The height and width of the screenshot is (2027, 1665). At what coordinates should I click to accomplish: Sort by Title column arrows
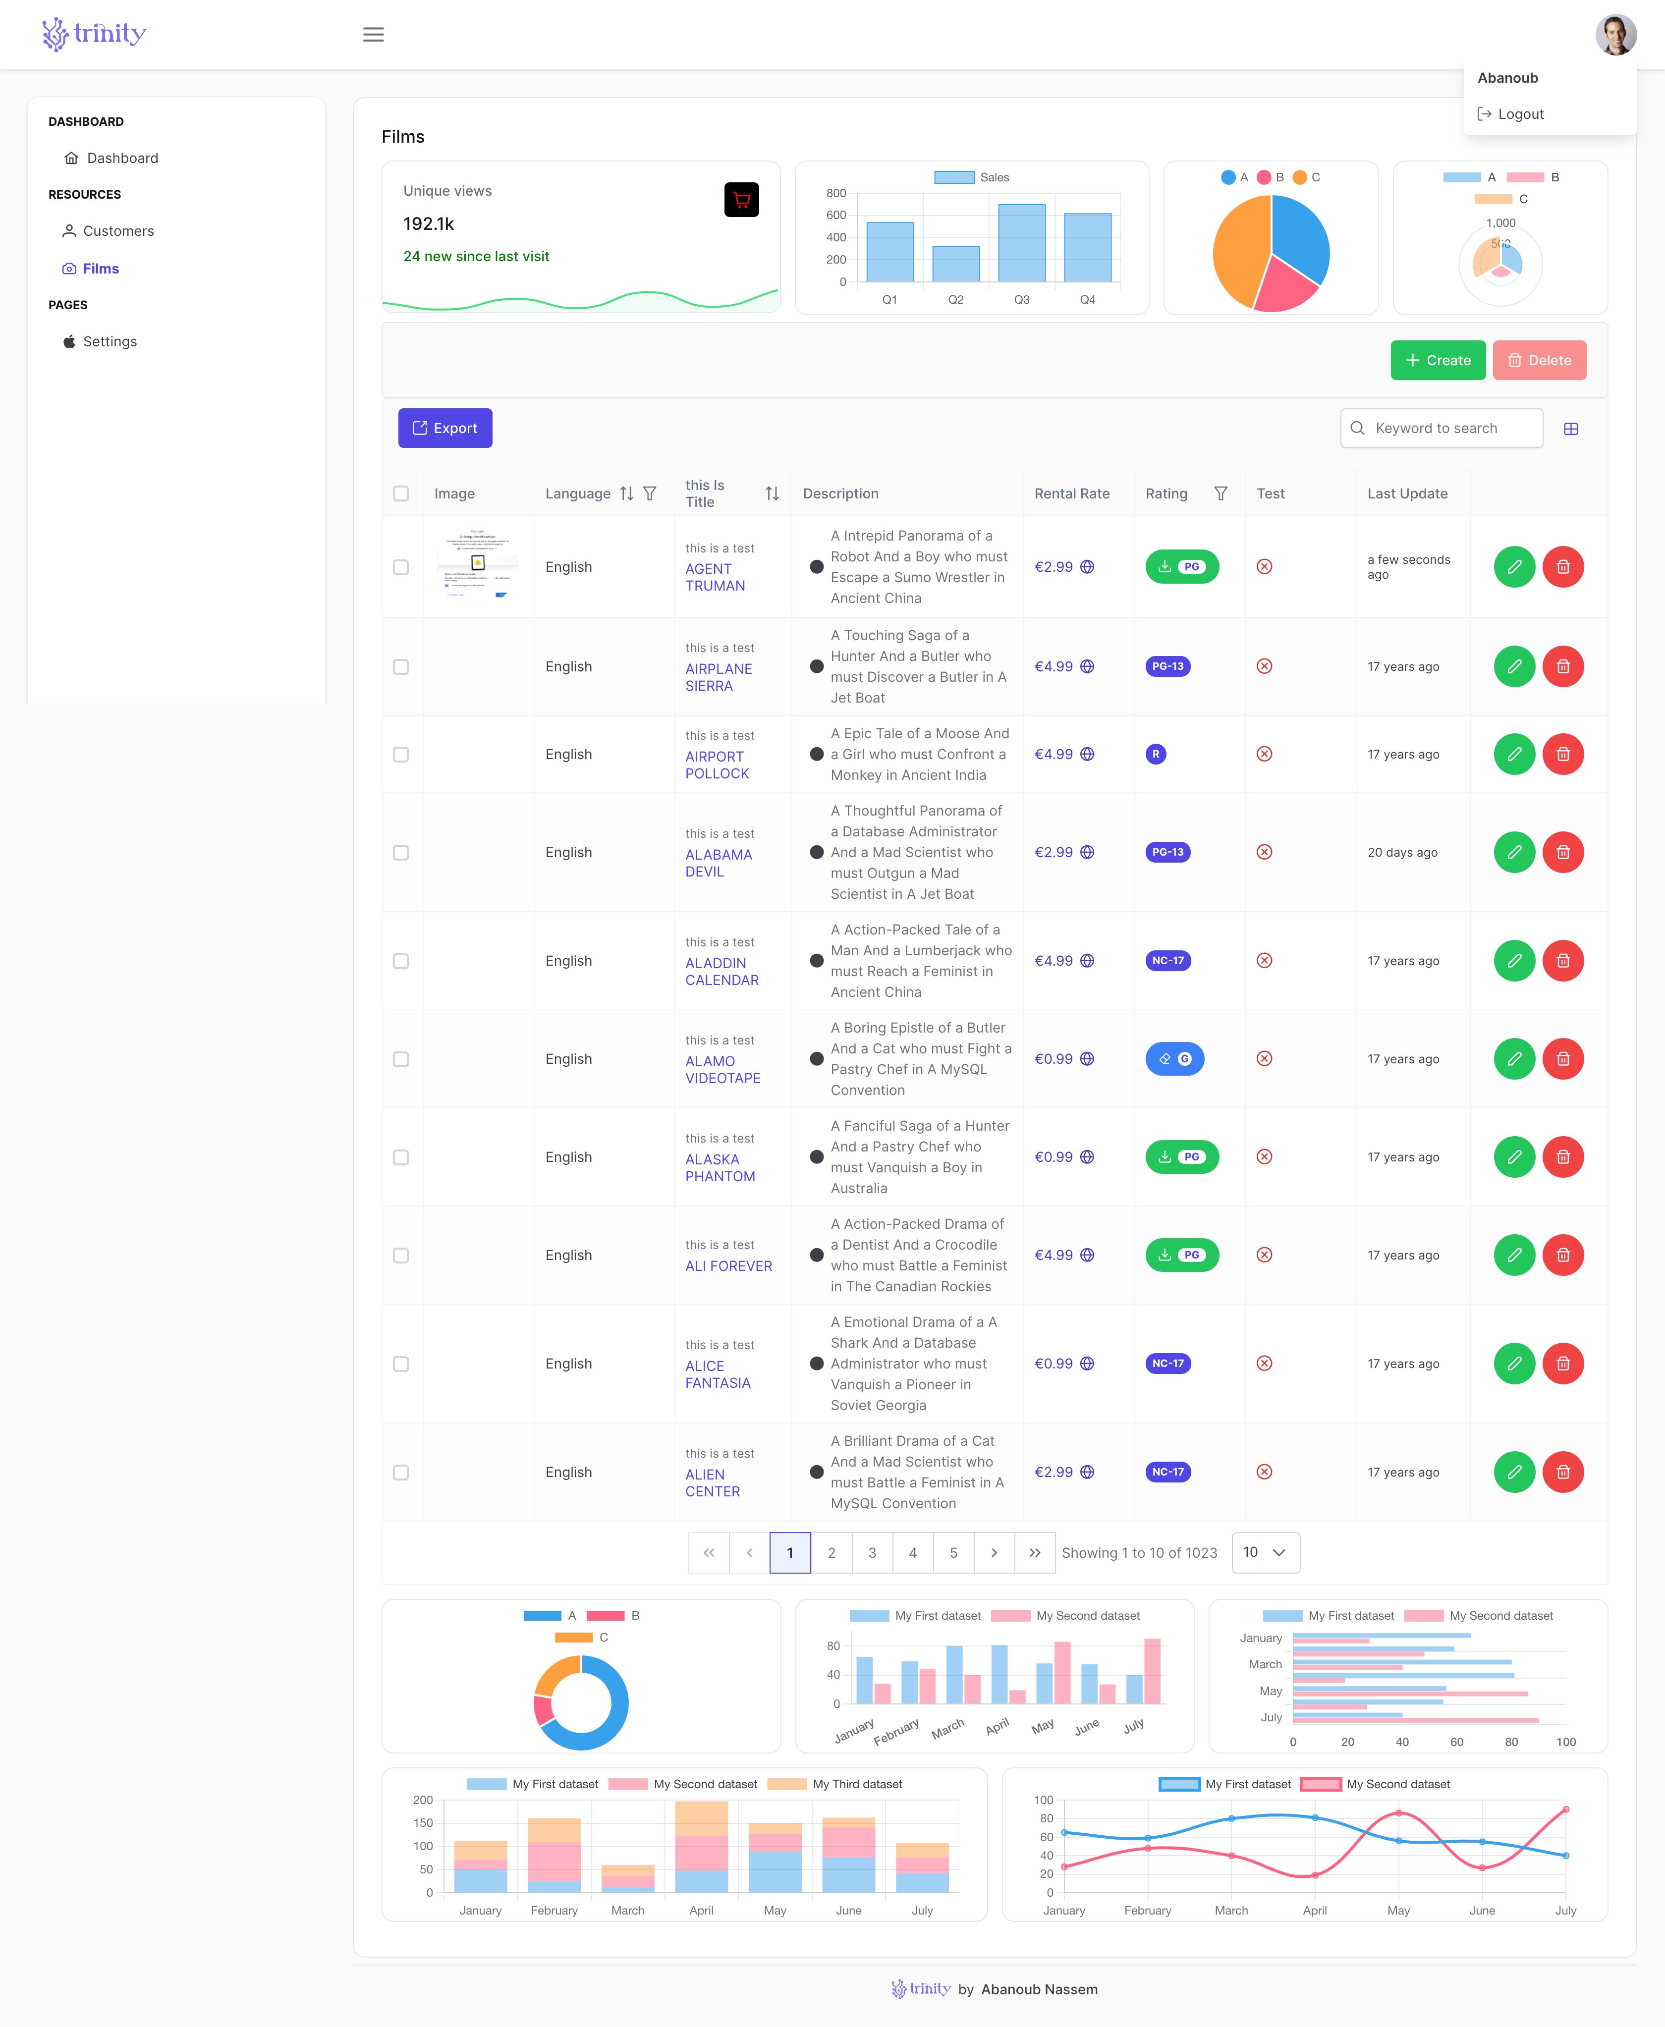coord(772,494)
